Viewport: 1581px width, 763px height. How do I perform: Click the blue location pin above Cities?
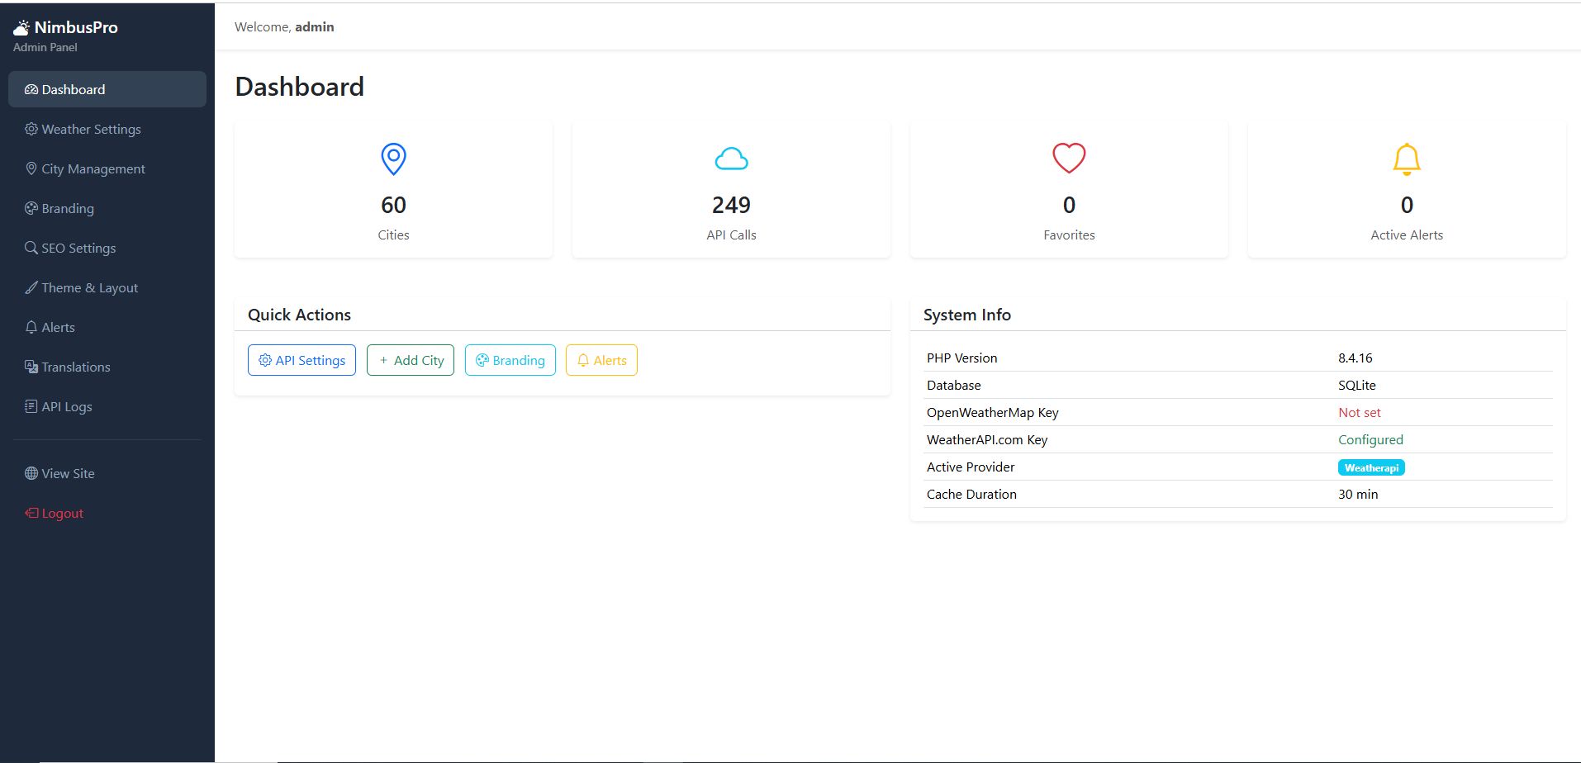coord(393,159)
